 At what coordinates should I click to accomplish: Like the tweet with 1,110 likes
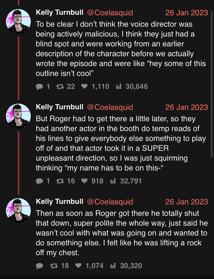[85, 87]
